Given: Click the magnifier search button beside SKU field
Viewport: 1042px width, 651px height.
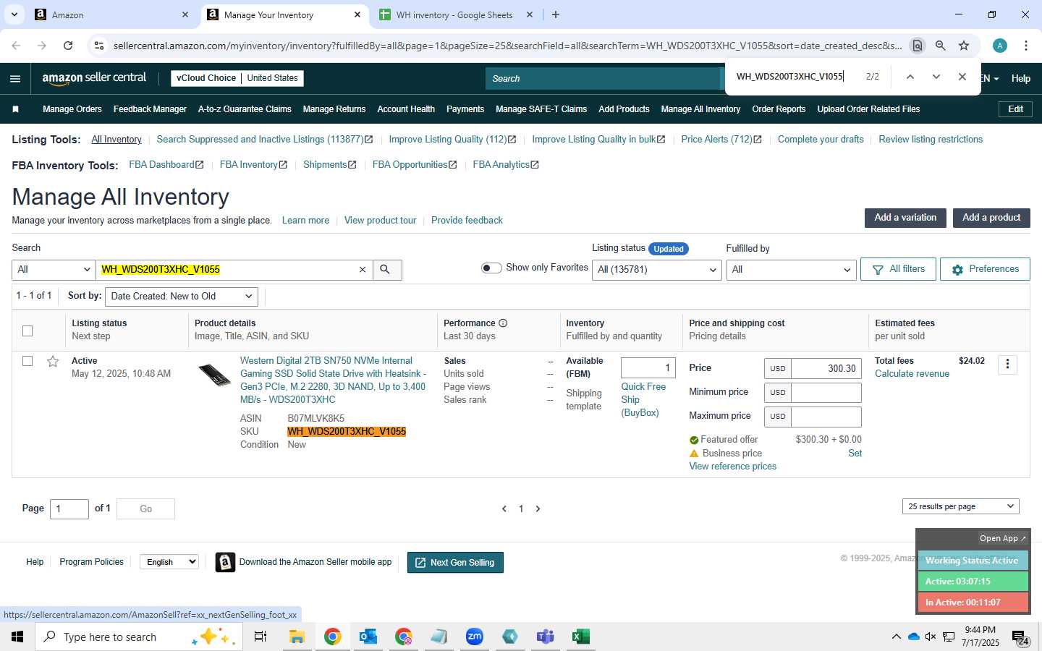Looking at the screenshot, I should 386,270.
